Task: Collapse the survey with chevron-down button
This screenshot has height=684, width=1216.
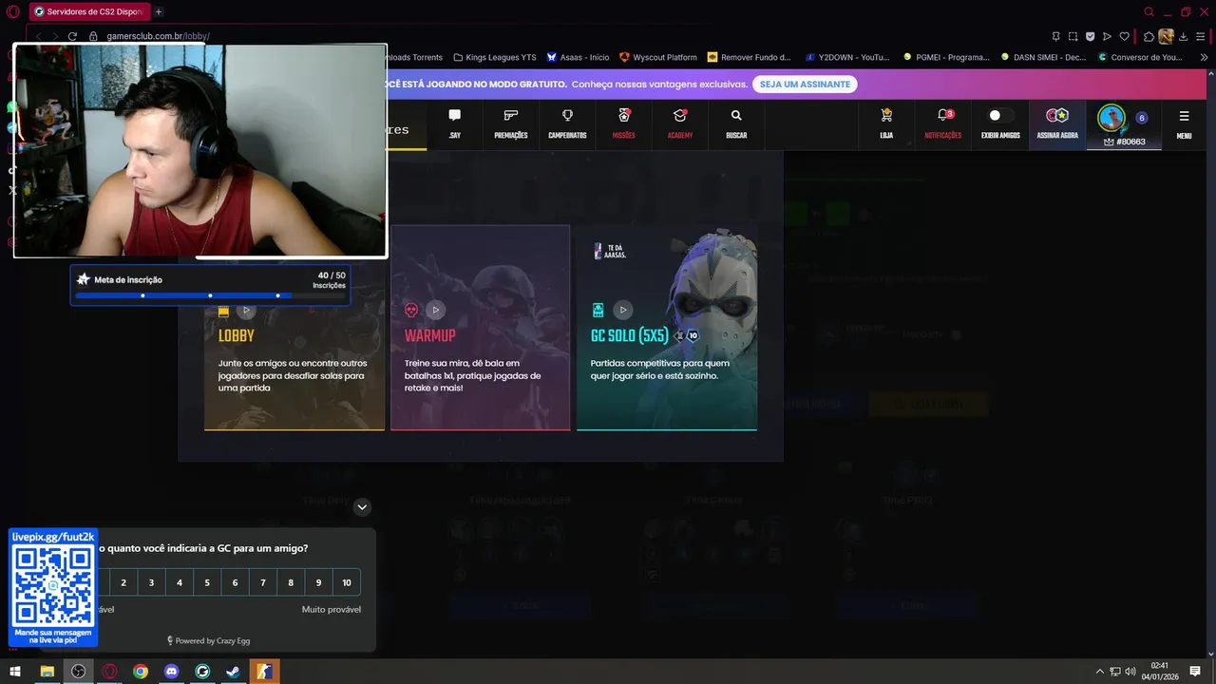Action: tap(362, 507)
